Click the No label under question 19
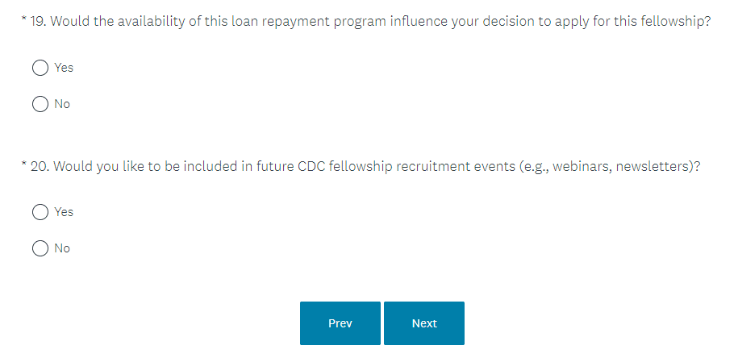The width and height of the screenshot is (738, 358). pos(62,104)
